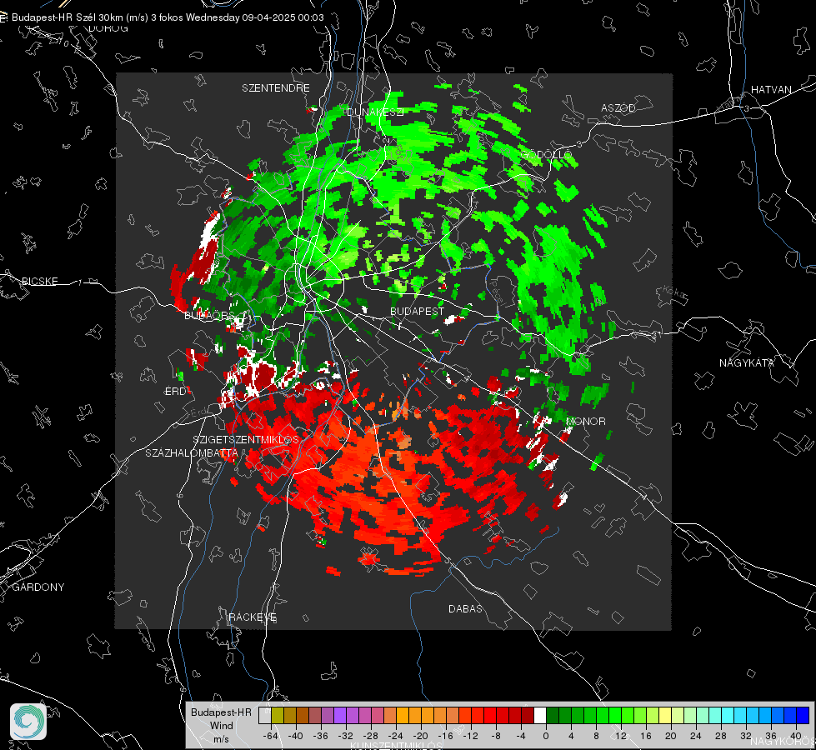Screen dimensions: 816x750
Task: Click the ASZOD town label
Action: [x=618, y=107]
